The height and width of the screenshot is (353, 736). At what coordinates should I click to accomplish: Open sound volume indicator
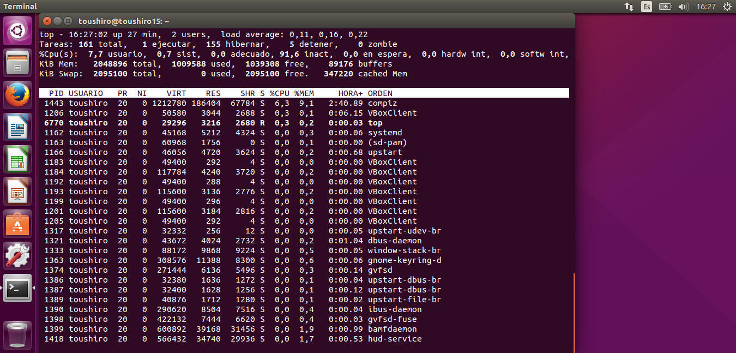683,7
